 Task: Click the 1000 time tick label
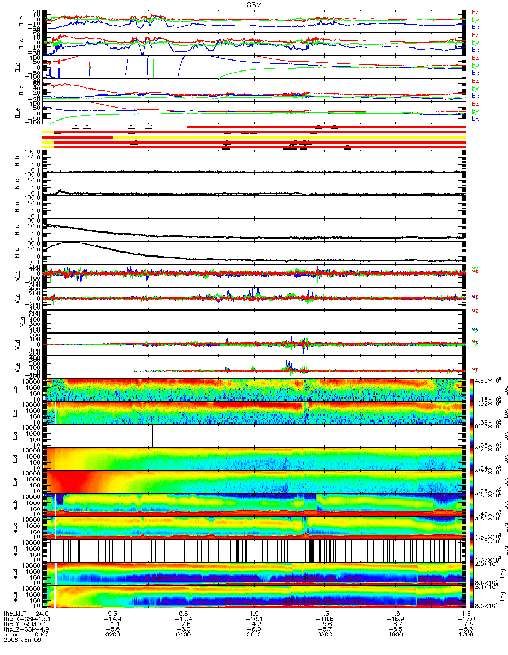(395, 635)
